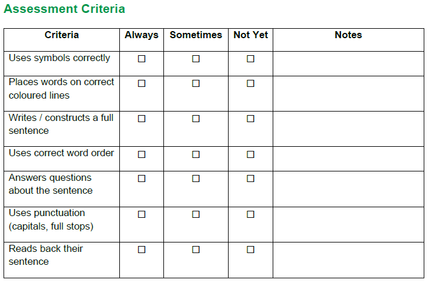Check Always for Uses symbols correctly

142,59
